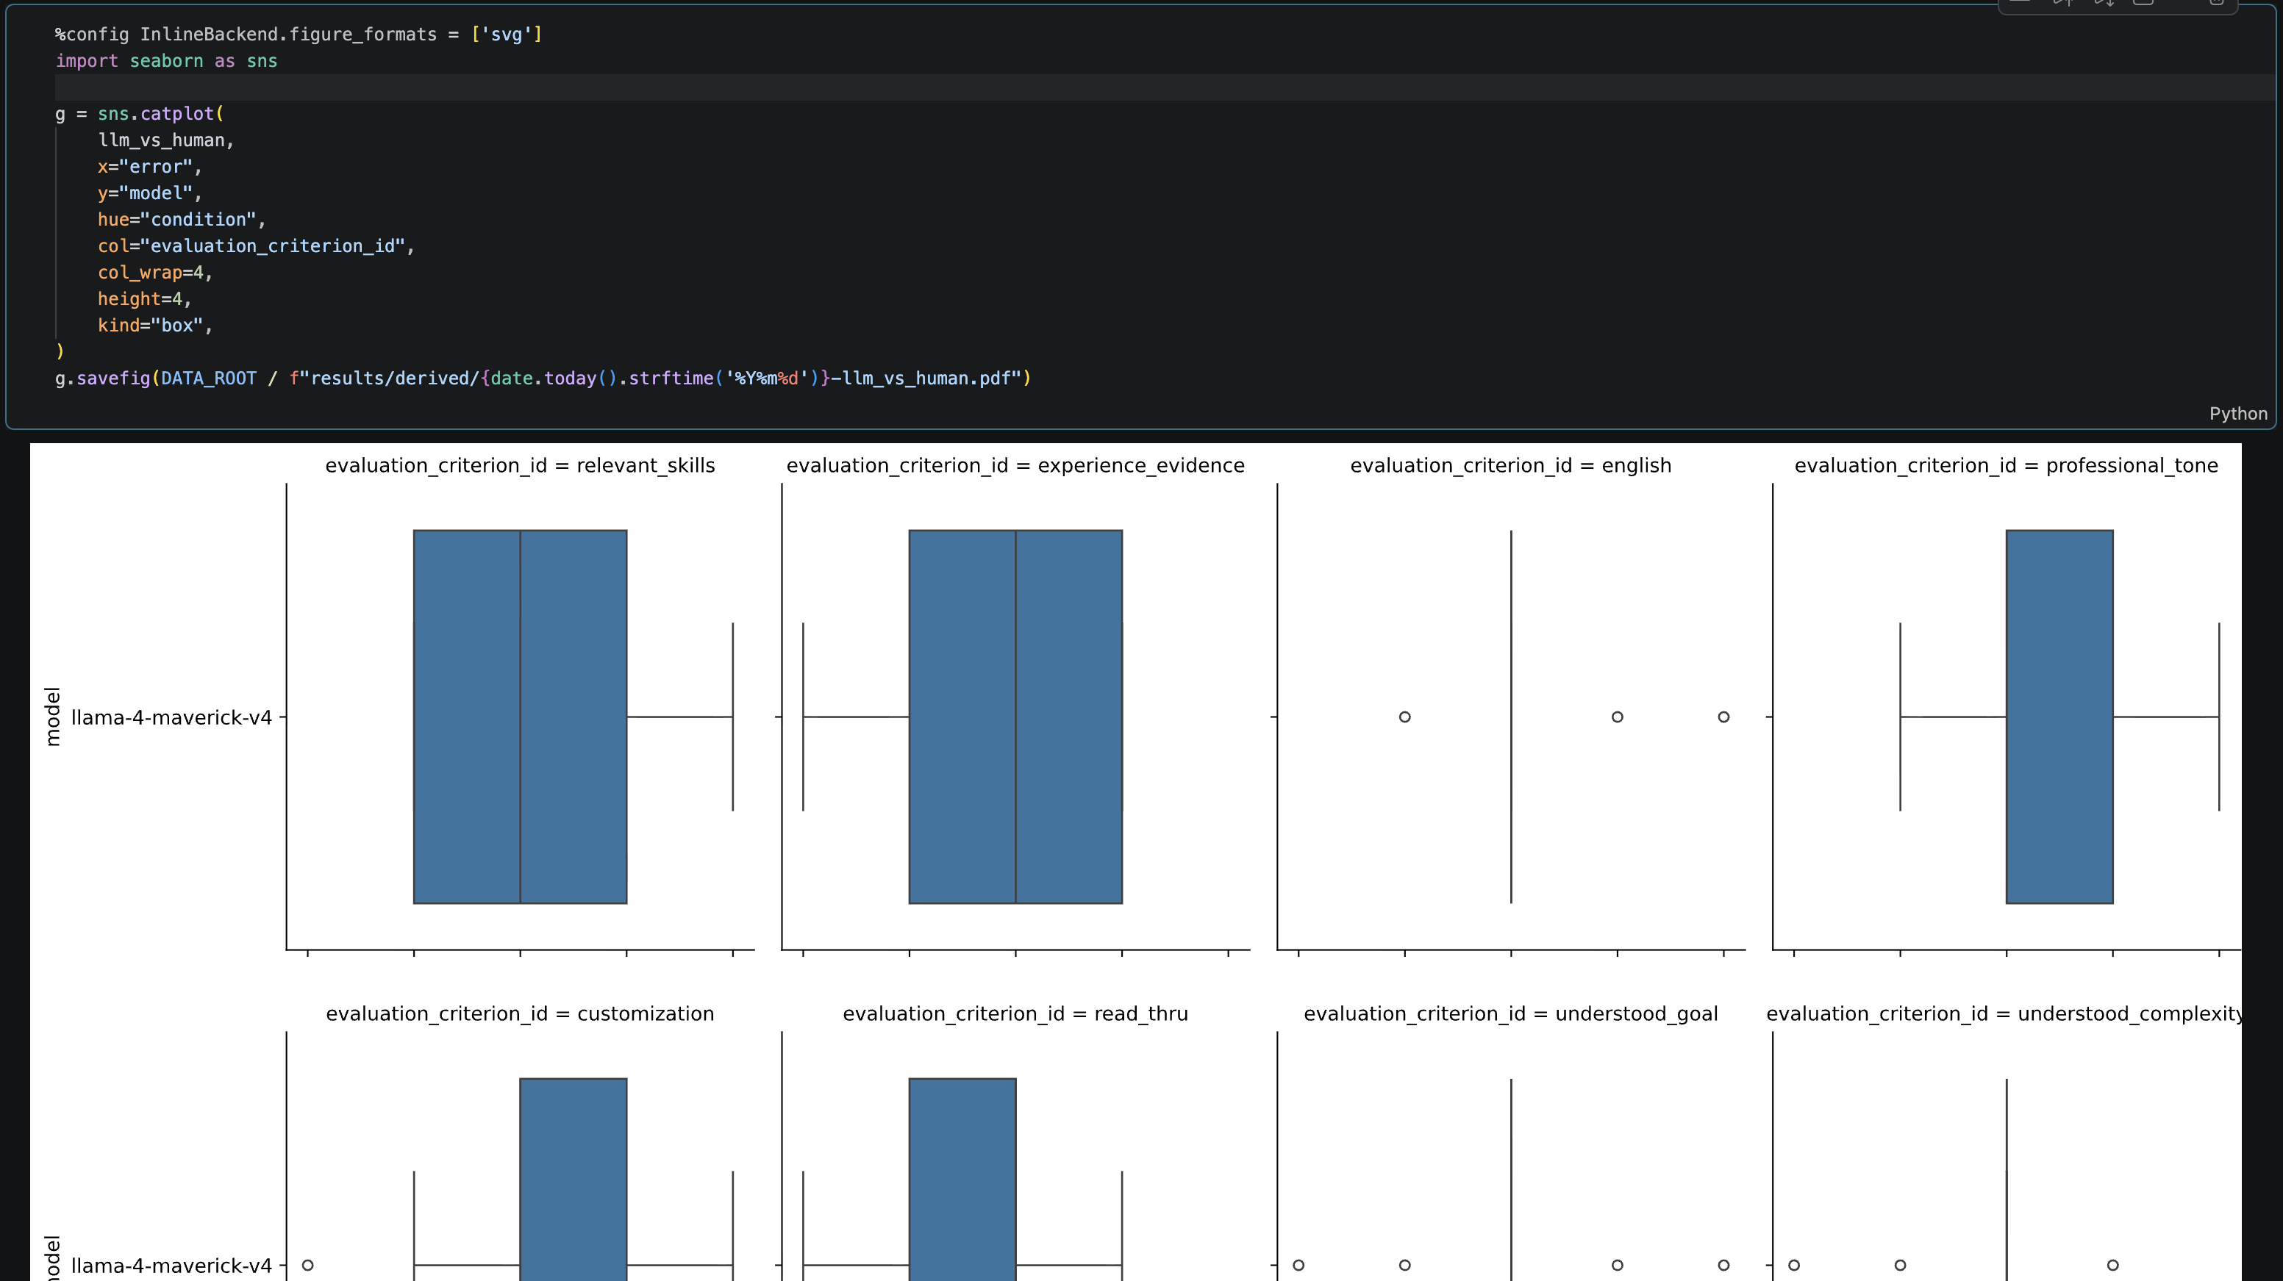Click the "relevant_skills" plot title
The image size is (2283, 1281).
click(x=521, y=466)
